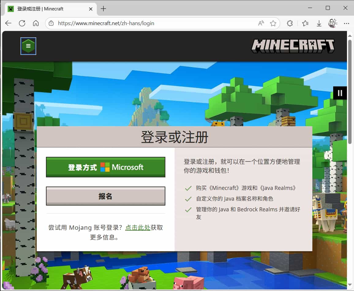
Task: Sign in with the Microsoft button
Action: click(x=106, y=167)
